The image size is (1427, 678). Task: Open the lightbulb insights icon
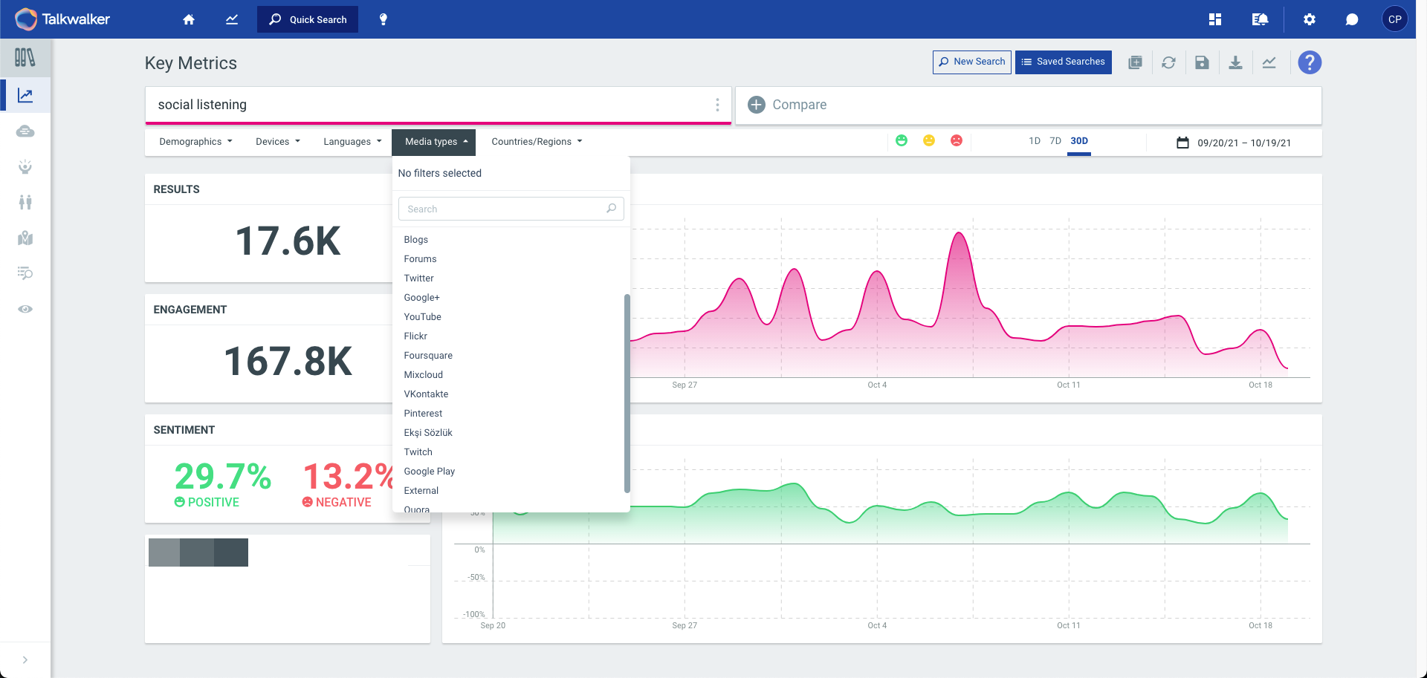pyautogui.click(x=384, y=19)
